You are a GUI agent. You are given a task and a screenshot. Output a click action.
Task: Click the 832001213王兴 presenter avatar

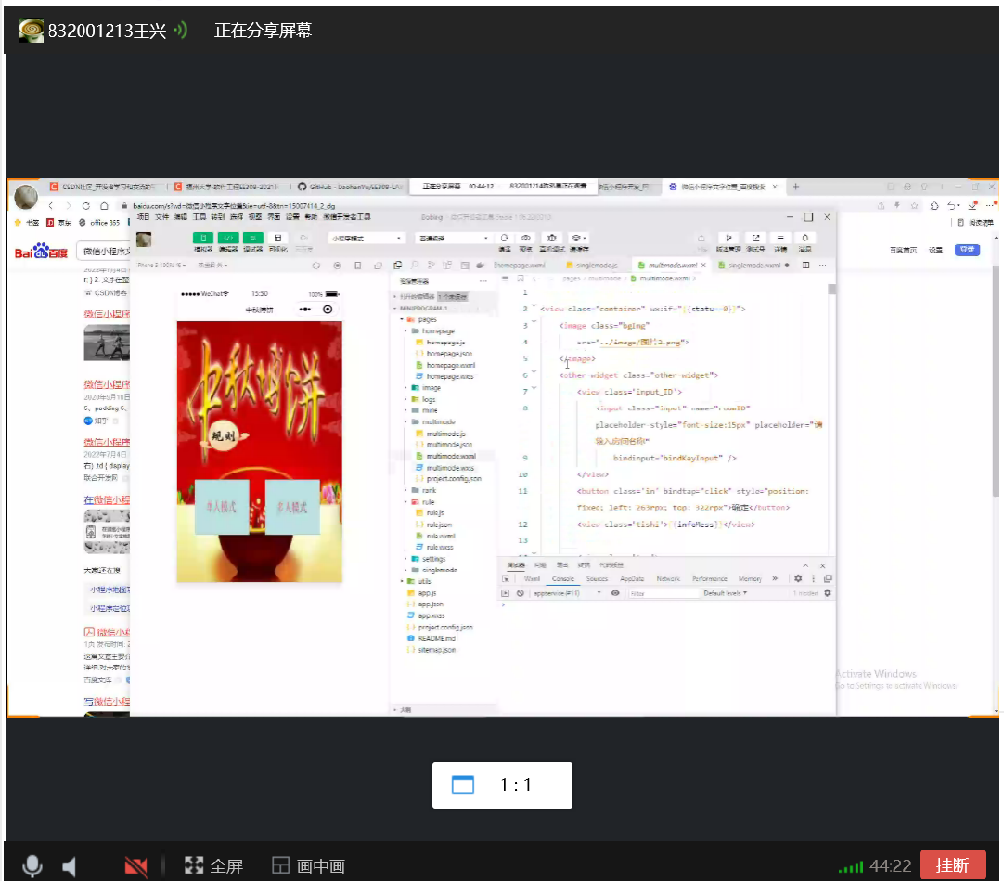coord(31,30)
